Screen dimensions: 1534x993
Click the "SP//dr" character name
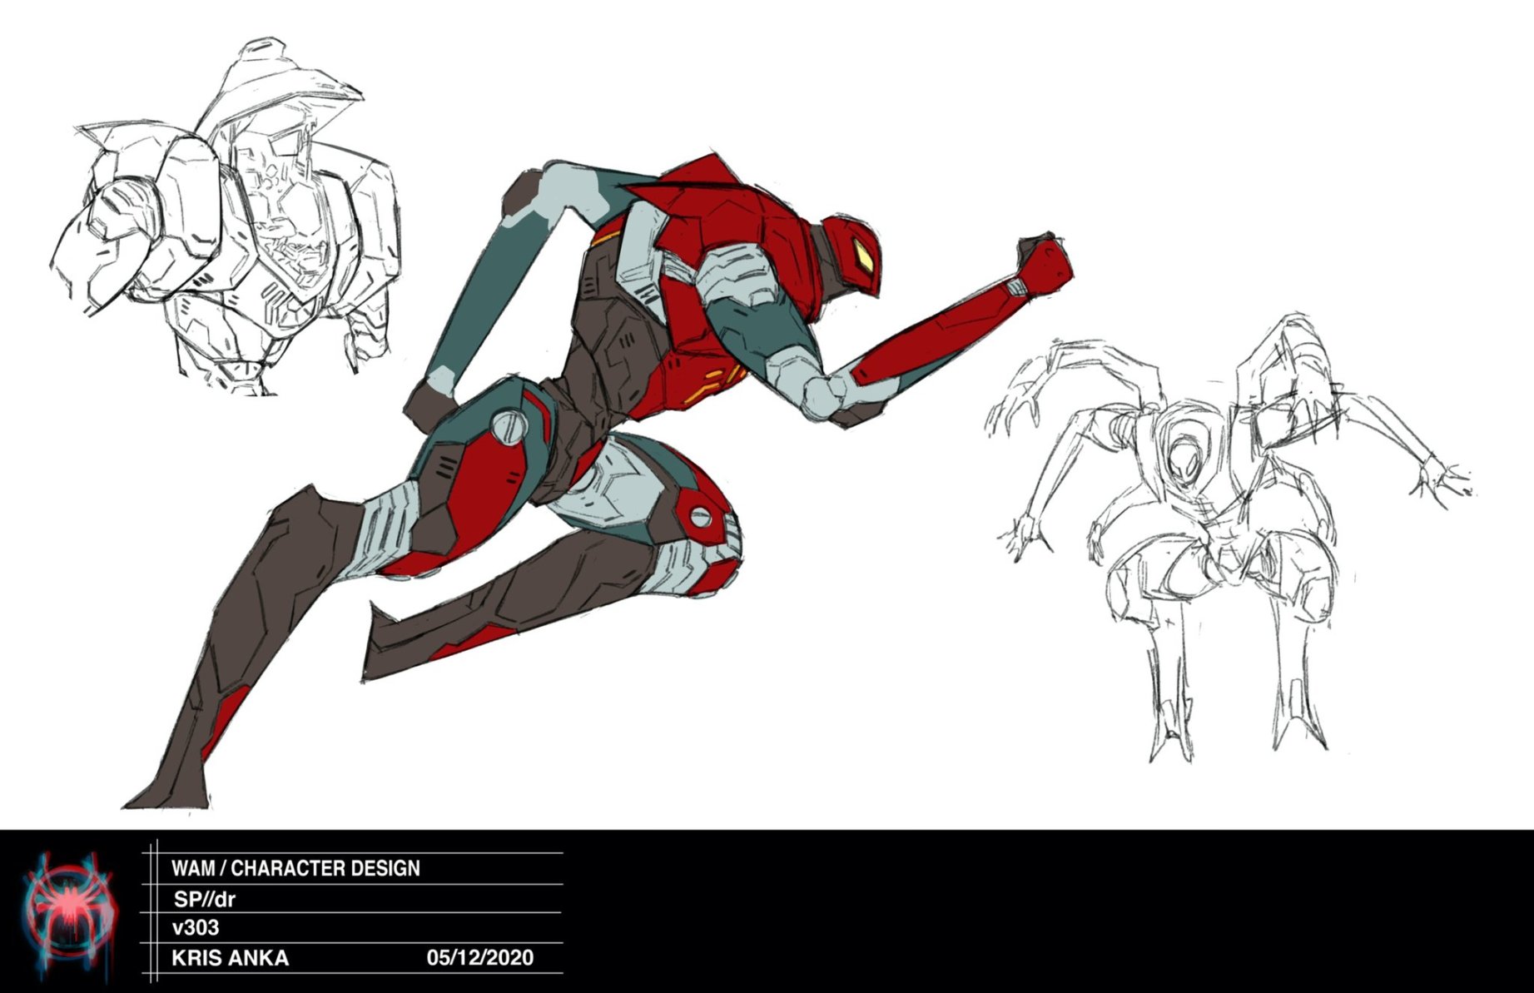[205, 899]
